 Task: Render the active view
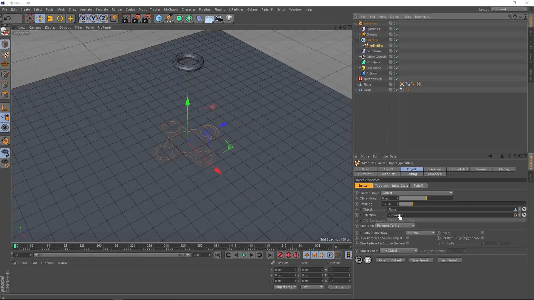coord(126,19)
